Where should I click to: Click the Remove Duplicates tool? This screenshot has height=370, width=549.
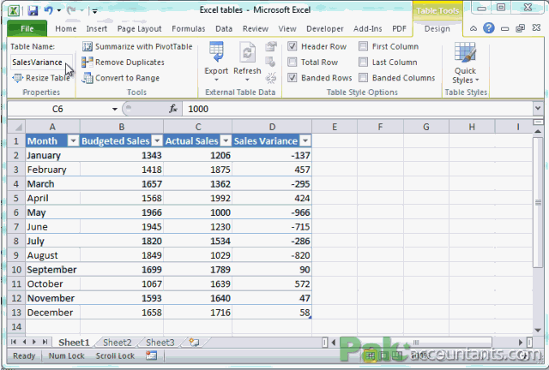point(123,63)
